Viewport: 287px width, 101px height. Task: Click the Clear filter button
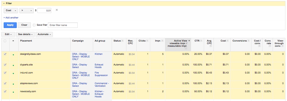click(24, 25)
